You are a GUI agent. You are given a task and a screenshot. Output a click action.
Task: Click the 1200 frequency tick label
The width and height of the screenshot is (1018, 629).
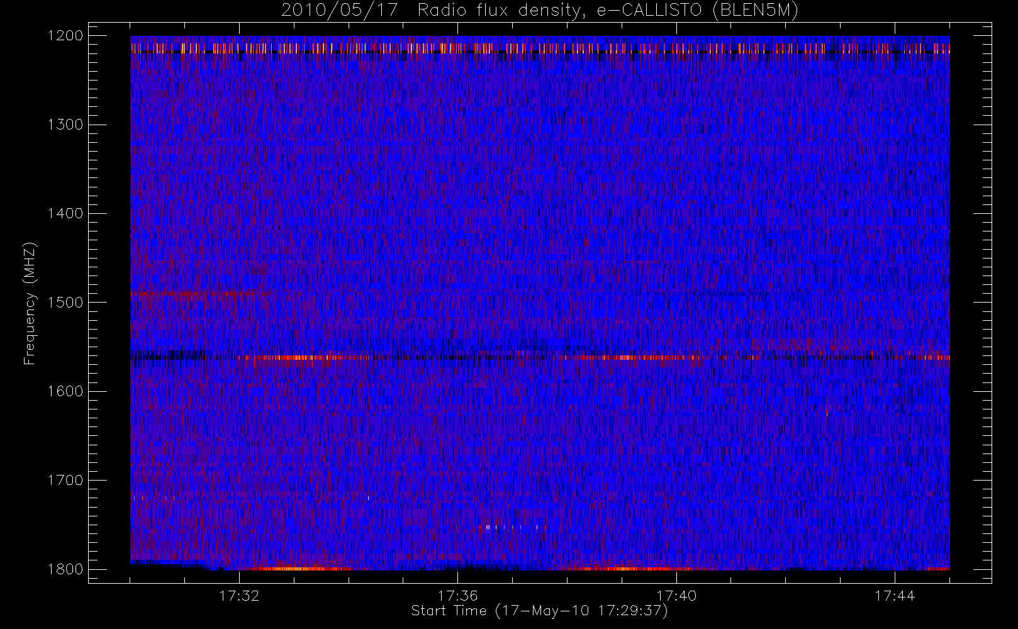65,36
